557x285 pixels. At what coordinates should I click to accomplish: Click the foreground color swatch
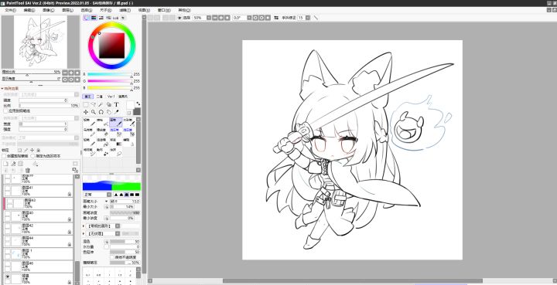pyautogui.click(x=131, y=104)
